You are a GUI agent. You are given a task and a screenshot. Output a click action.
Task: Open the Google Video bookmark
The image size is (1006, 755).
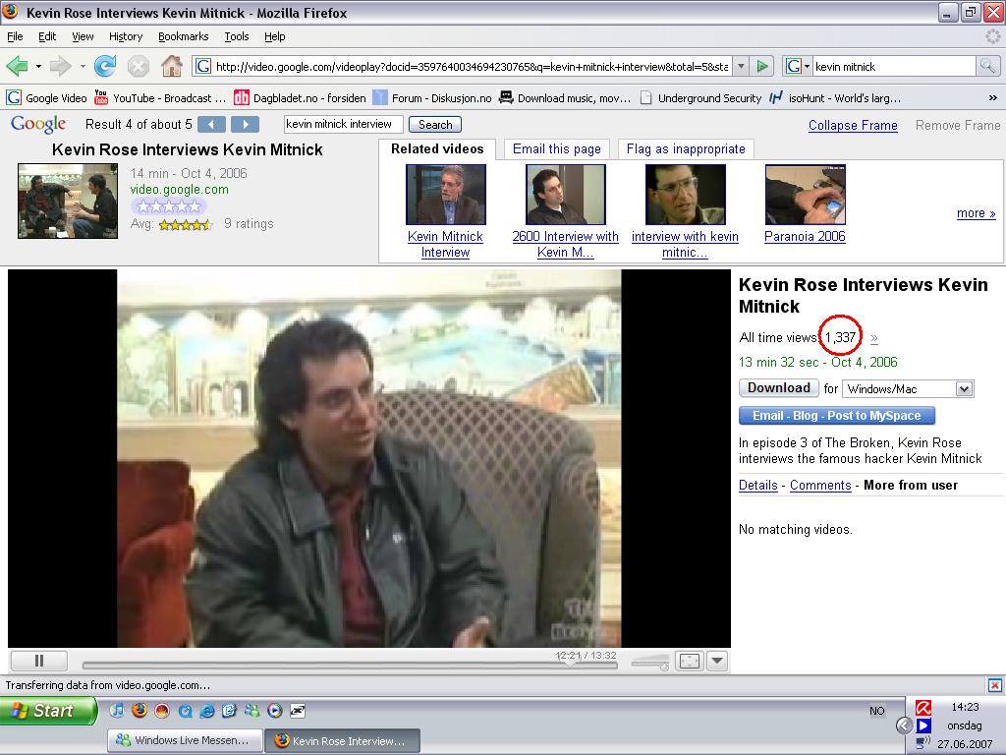pyautogui.click(x=46, y=98)
